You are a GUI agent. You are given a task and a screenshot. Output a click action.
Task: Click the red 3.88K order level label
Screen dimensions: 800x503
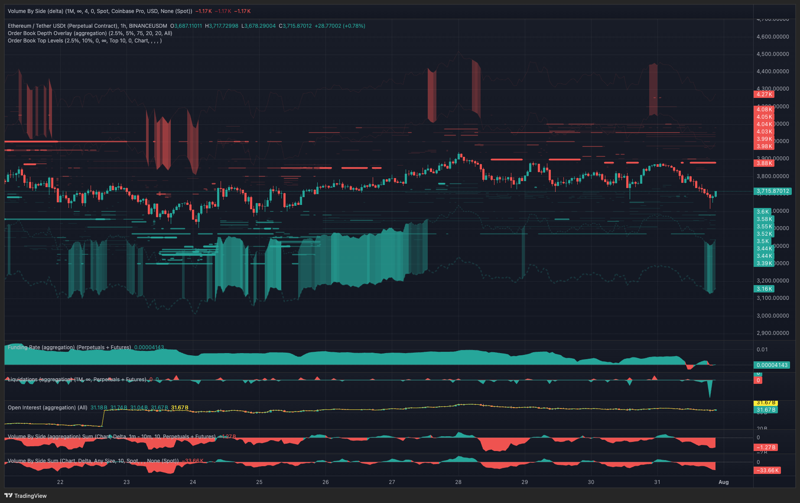(x=764, y=163)
